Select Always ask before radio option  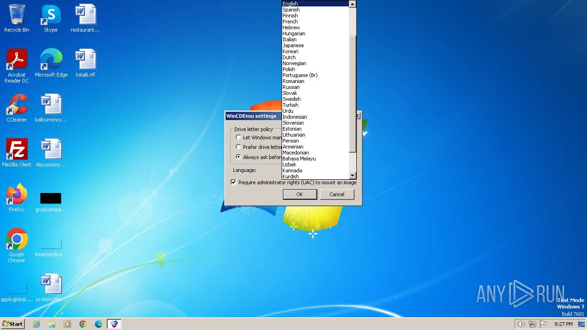pyautogui.click(x=238, y=157)
